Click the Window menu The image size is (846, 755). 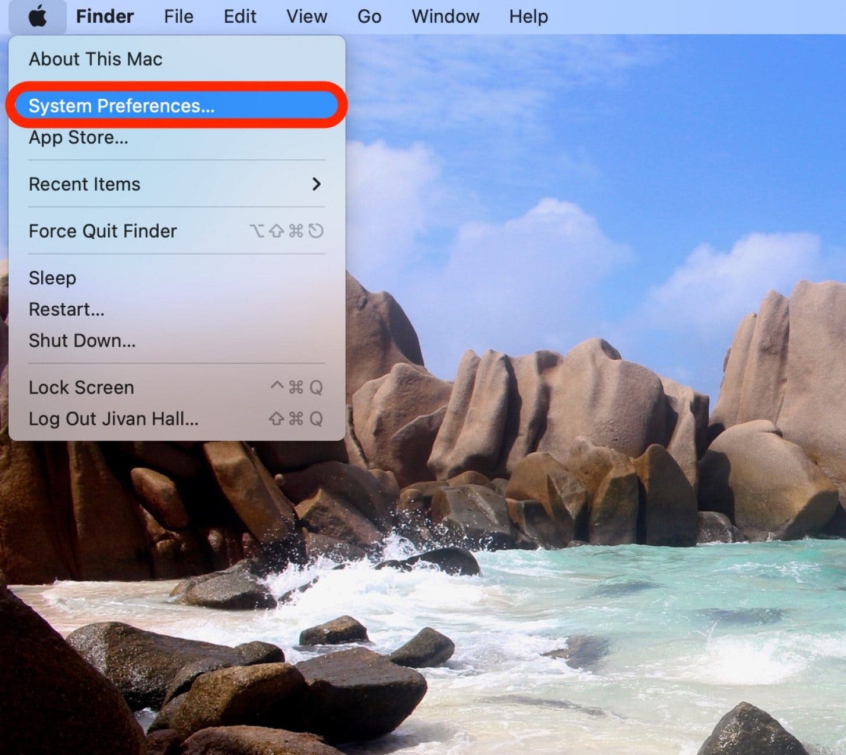444,16
